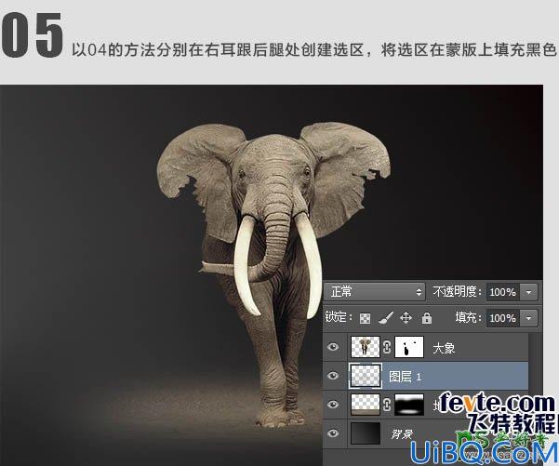Image resolution: width=559 pixels, height=466 pixels.
Task: Click the 填充 100% value field
Action: point(502,318)
